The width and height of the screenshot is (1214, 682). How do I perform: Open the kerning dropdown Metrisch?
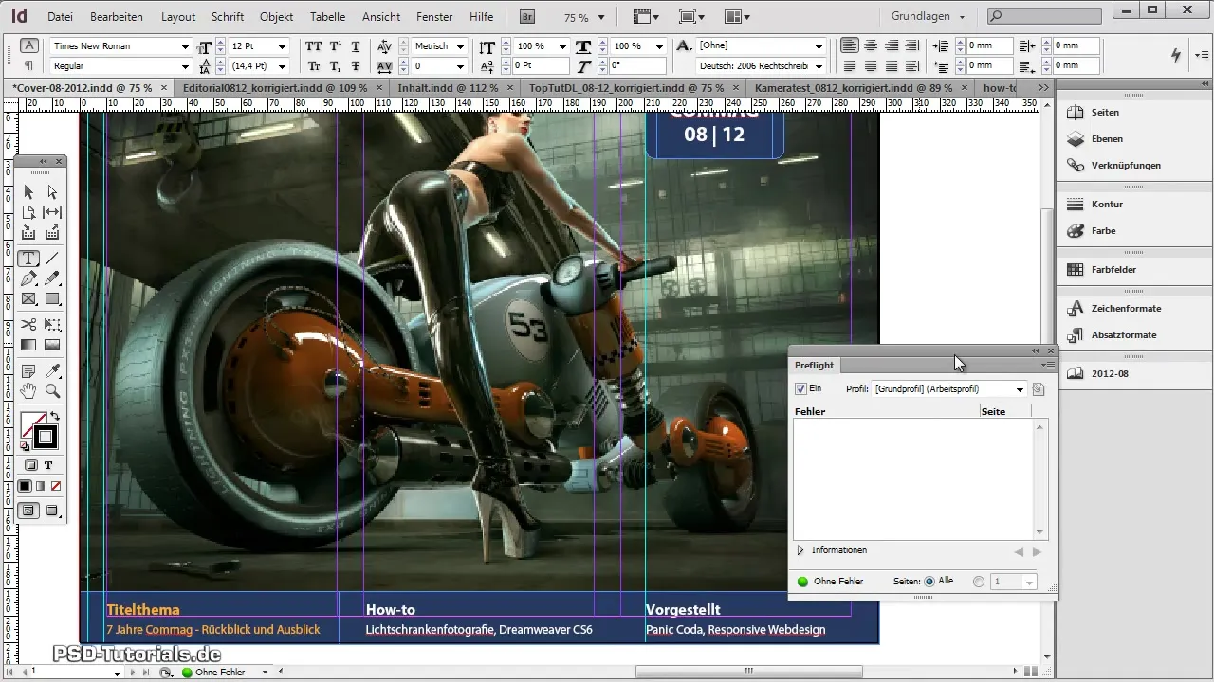pyautogui.click(x=460, y=46)
